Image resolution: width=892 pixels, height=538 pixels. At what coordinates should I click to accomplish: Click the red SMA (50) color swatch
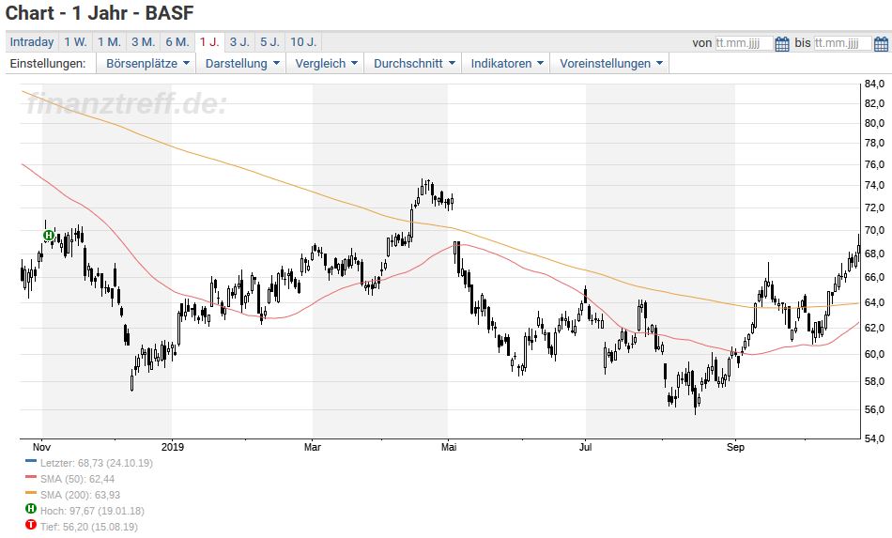click(x=31, y=477)
